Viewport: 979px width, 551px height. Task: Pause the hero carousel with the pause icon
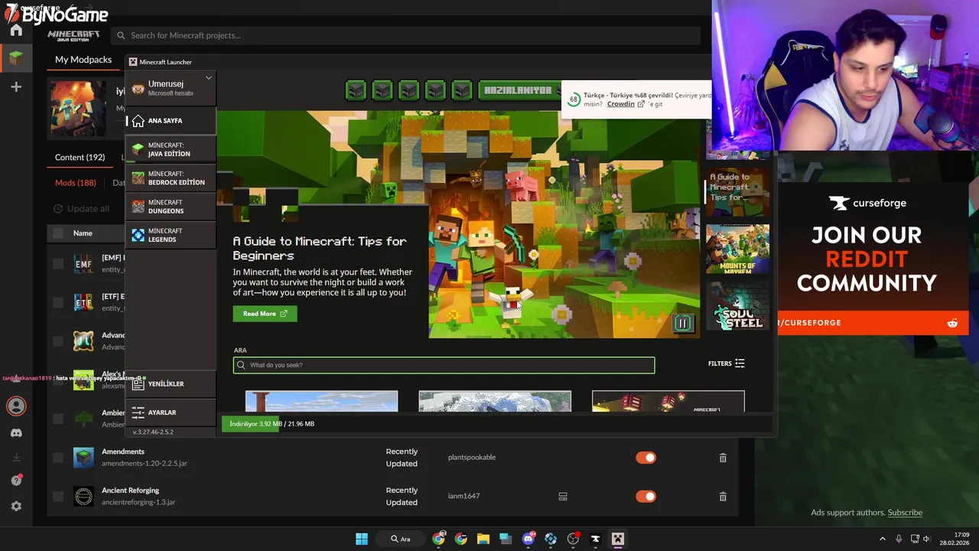point(682,323)
